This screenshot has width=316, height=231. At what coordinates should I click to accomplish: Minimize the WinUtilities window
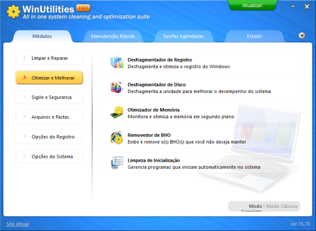293,7
